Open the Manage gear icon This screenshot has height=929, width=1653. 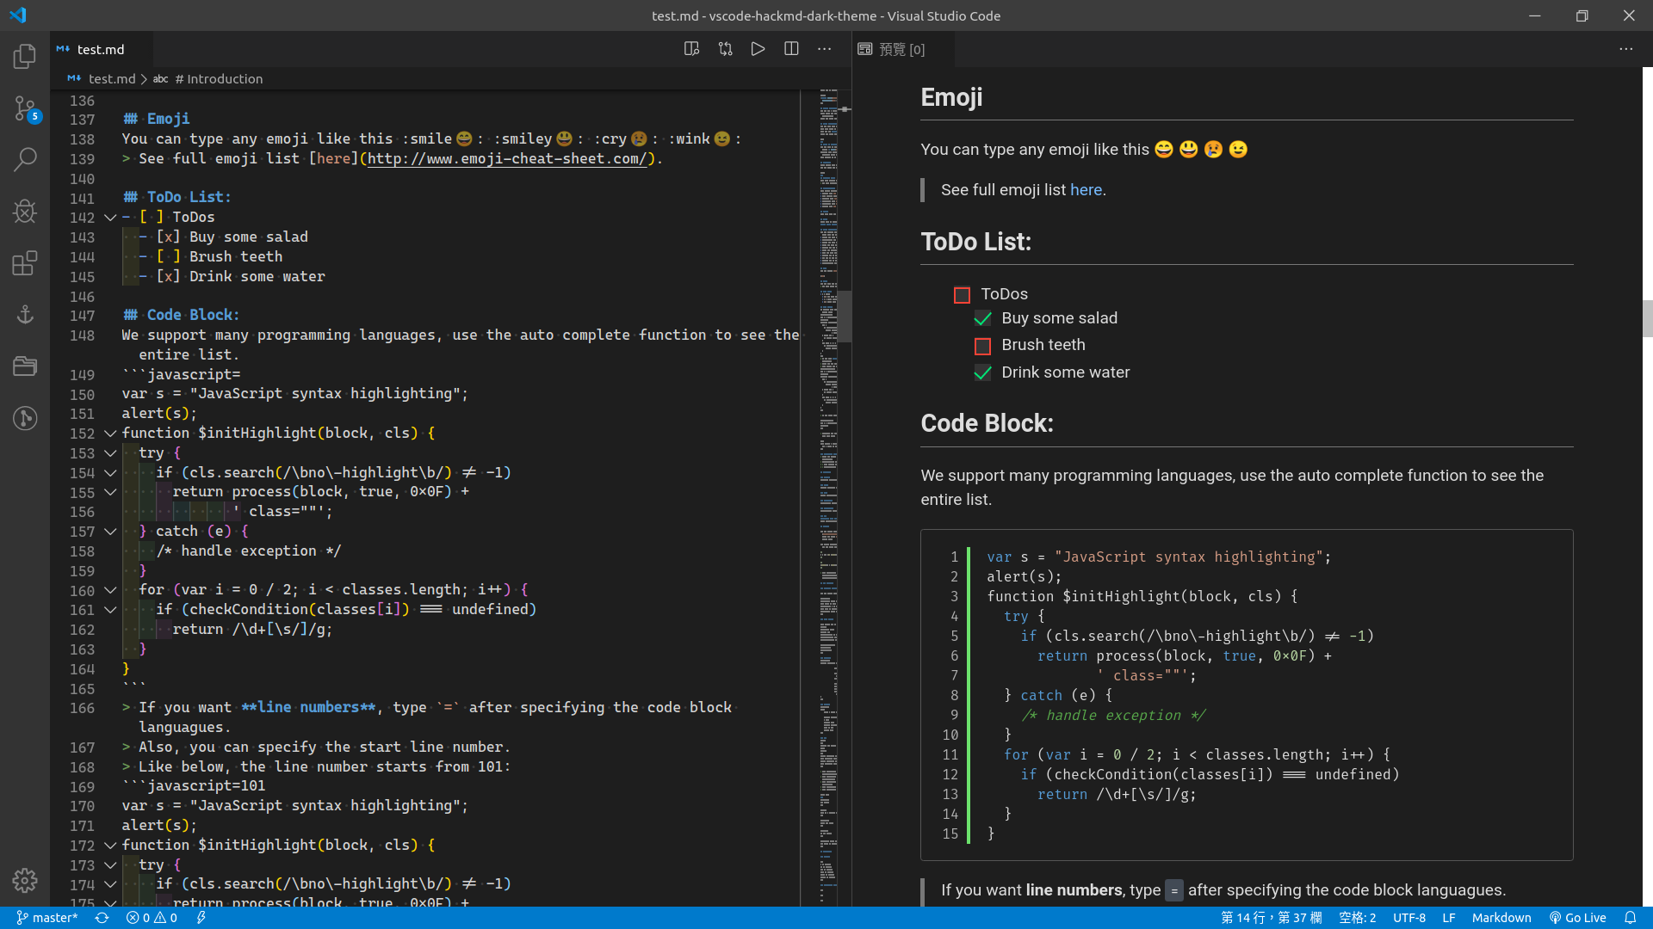(25, 880)
